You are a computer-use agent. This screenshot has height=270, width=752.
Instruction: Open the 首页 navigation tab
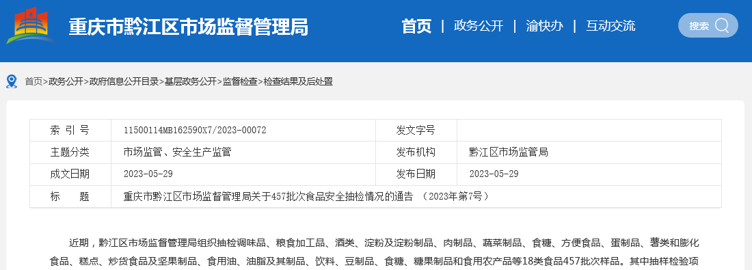click(416, 26)
